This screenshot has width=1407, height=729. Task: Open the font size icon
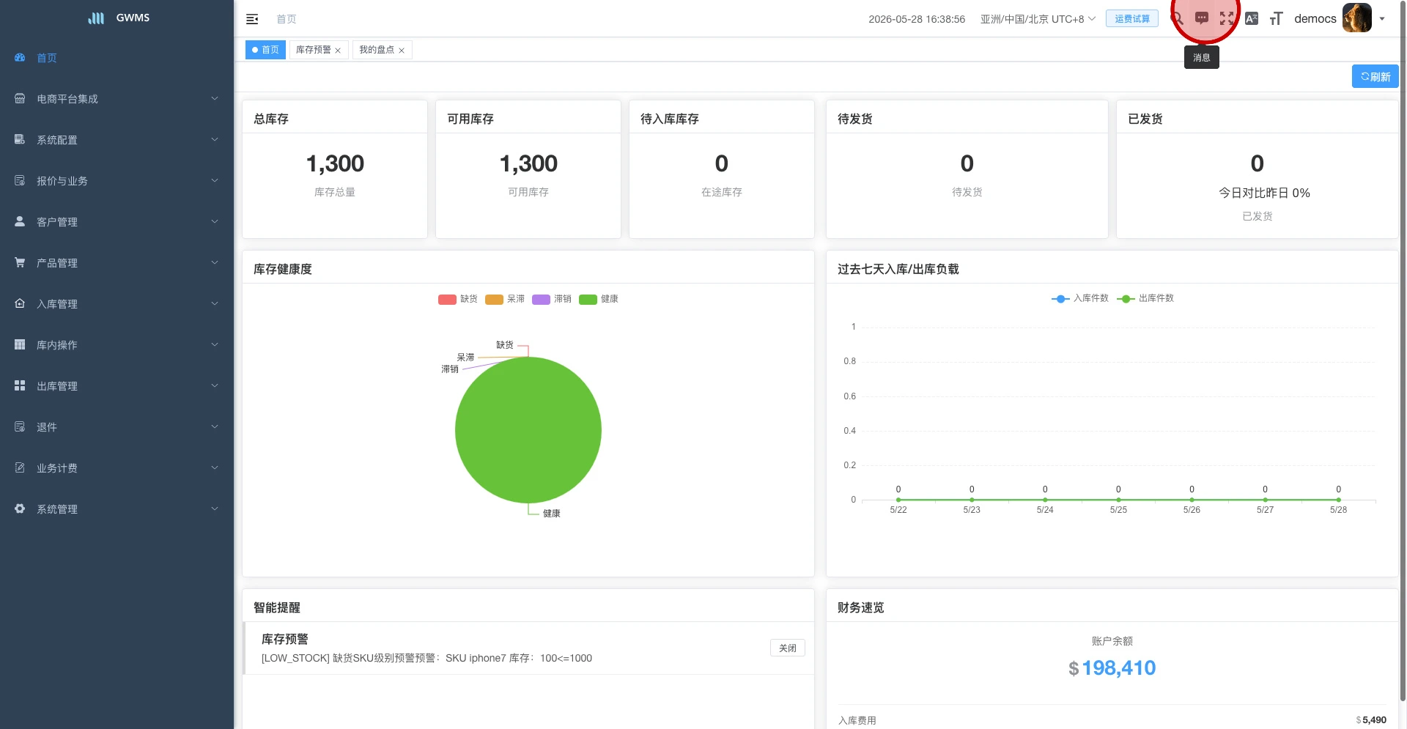click(1276, 18)
